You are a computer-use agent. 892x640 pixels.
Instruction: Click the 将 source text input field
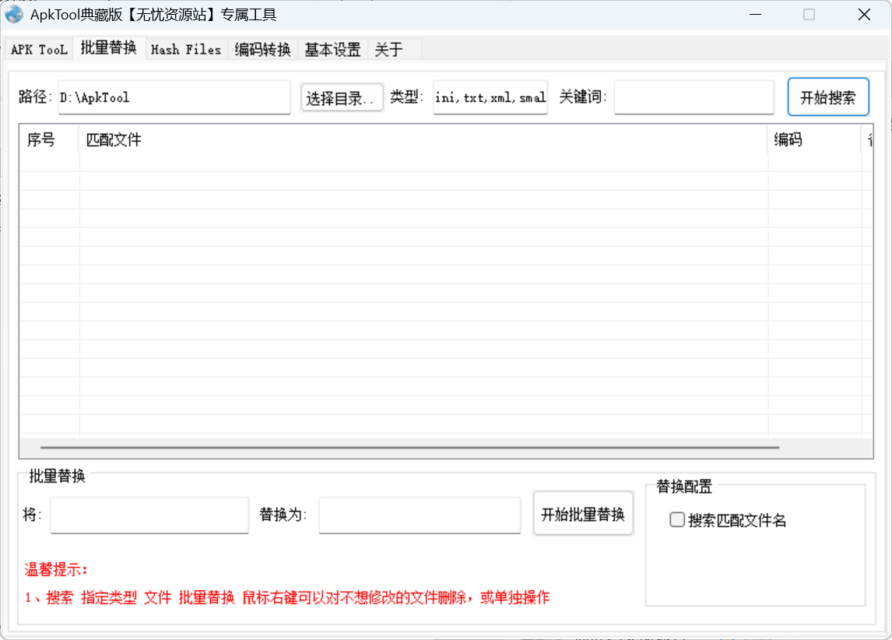point(149,515)
